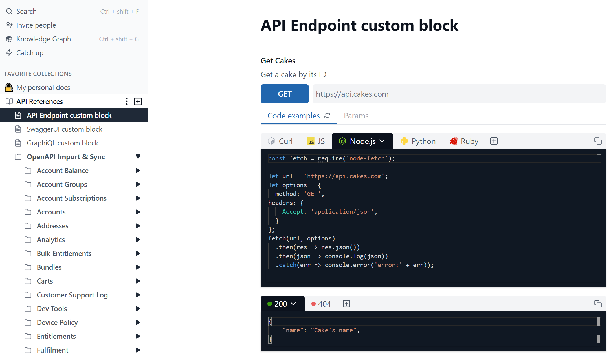
Task: Expand the Account Balance folder
Action: pyautogui.click(x=138, y=171)
